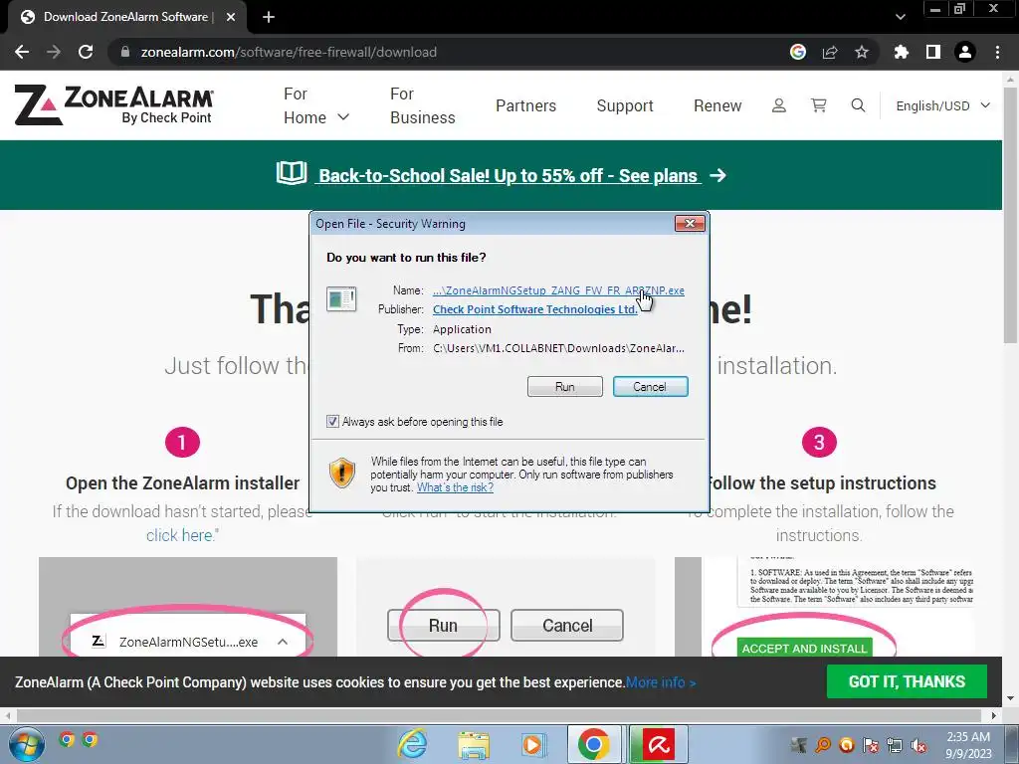Open the Check Point Software Technologies publisher link
The height and width of the screenshot is (764, 1019).
click(534, 309)
